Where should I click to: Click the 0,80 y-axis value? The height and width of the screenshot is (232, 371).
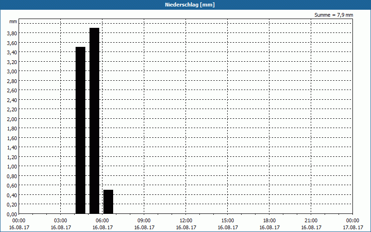click(12, 176)
